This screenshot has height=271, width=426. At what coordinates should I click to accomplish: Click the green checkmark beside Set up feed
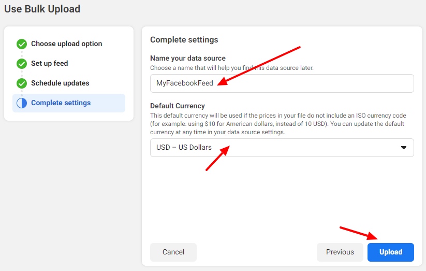[22, 64]
